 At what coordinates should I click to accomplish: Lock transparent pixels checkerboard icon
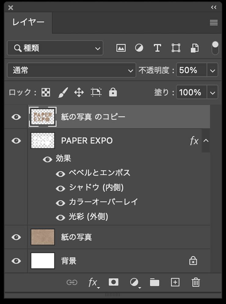click(x=46, y=92)
